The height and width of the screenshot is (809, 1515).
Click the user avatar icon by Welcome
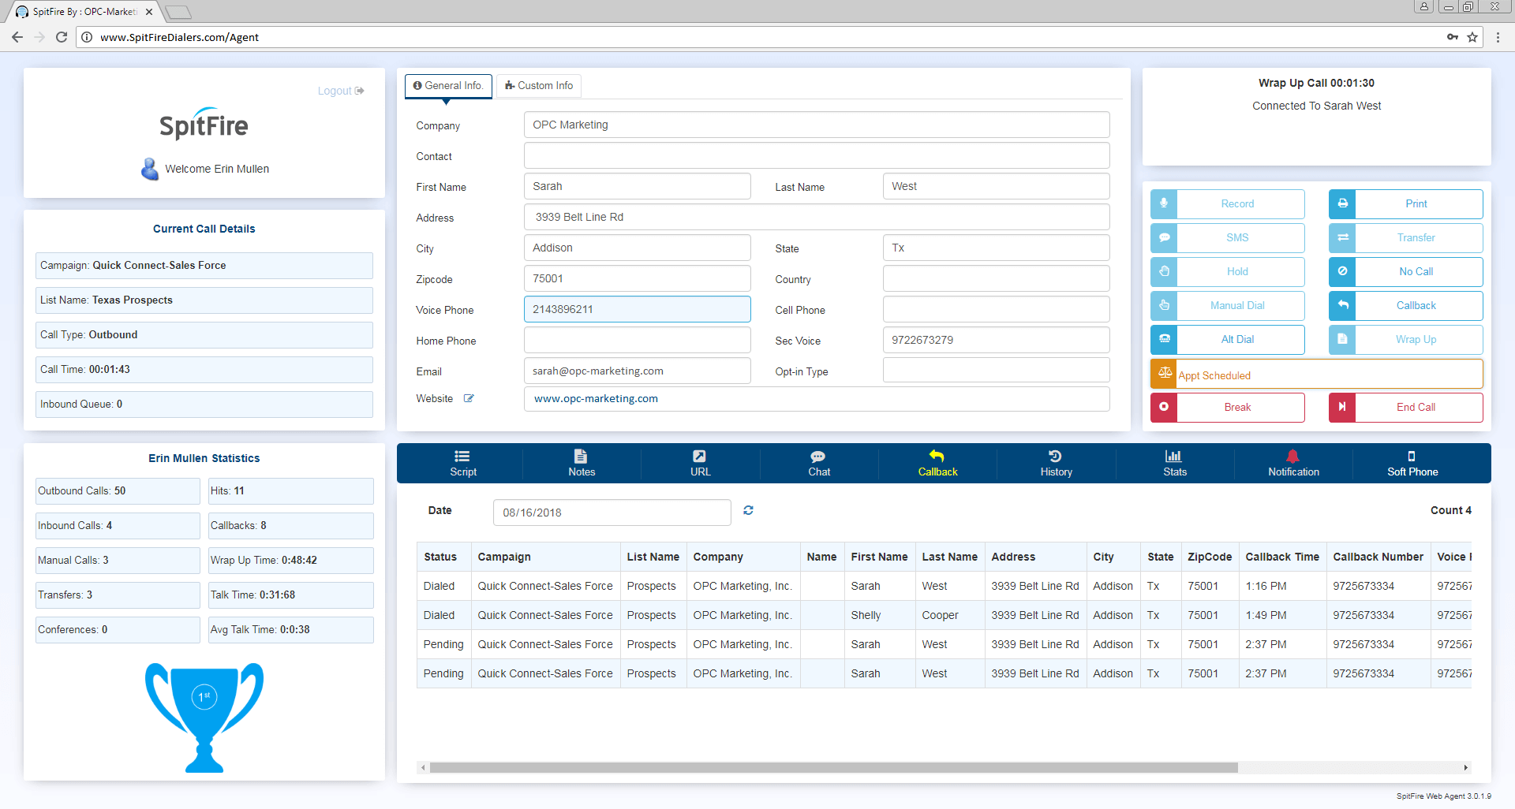click(x=150, y=169)
